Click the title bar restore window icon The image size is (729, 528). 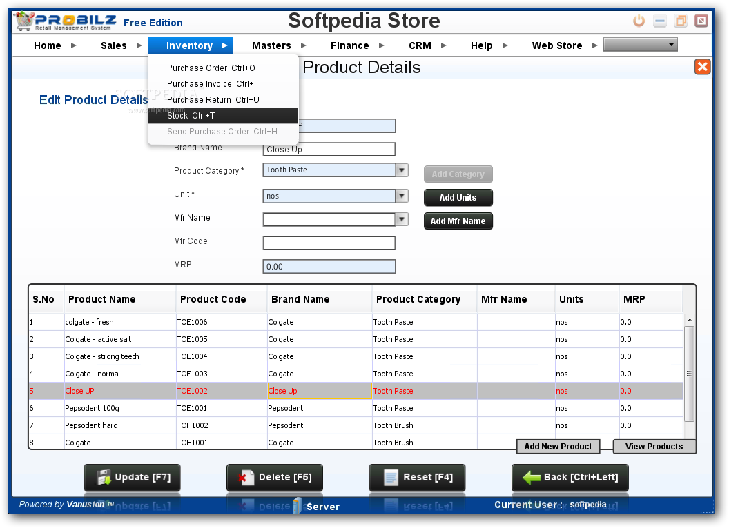[x=681, y=21]
